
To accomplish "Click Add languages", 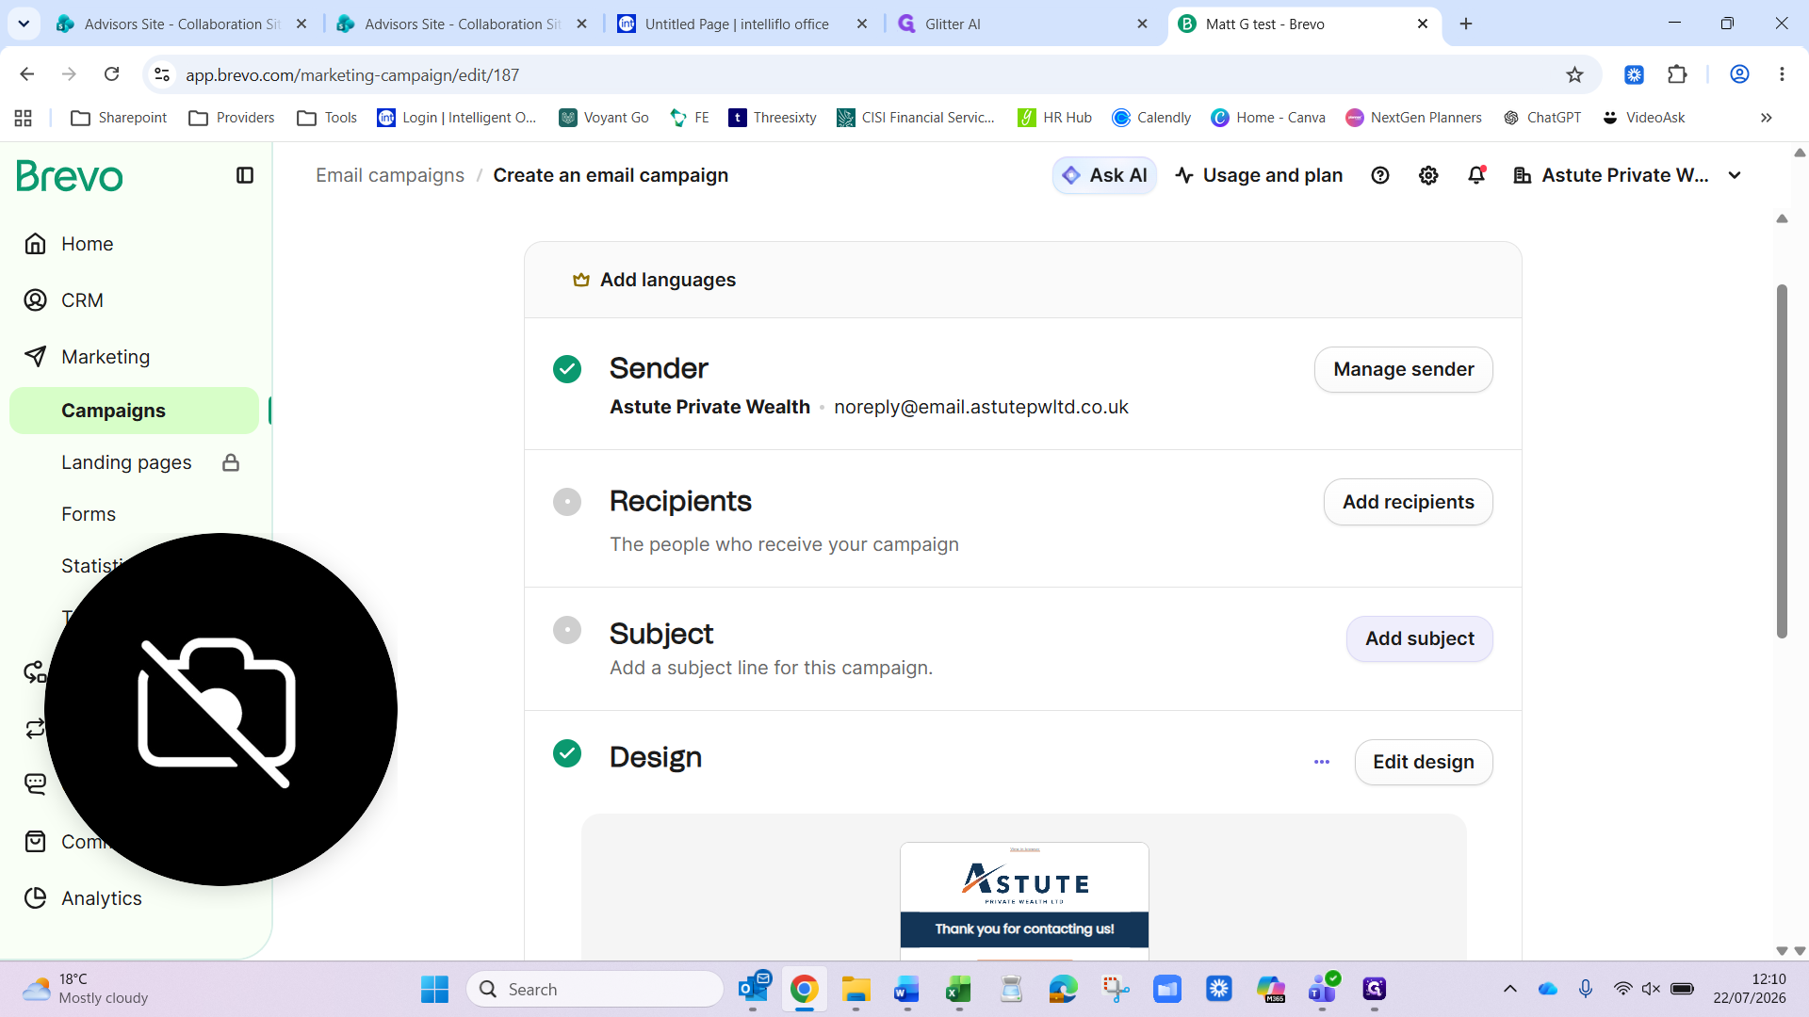I will pyautogui.click(x=667, y=280).
